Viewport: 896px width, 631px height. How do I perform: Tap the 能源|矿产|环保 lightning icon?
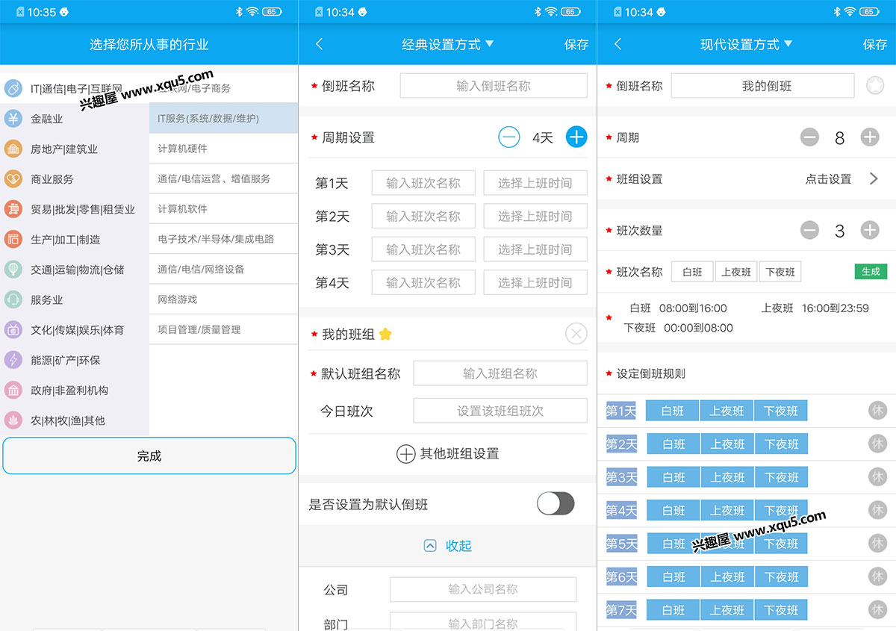pos(13,360)
